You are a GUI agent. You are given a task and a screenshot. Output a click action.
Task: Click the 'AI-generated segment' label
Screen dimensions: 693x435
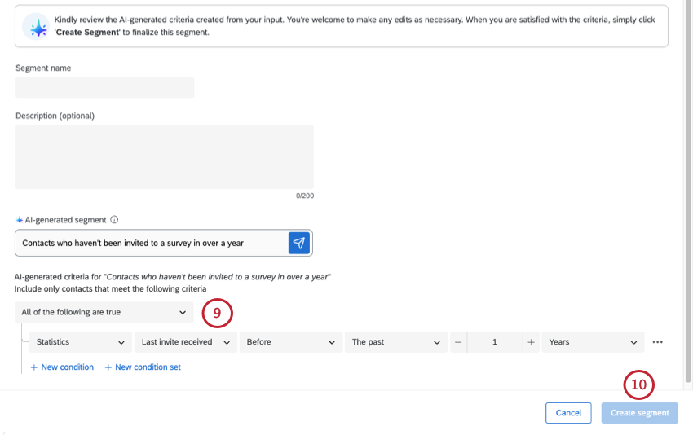65,220
